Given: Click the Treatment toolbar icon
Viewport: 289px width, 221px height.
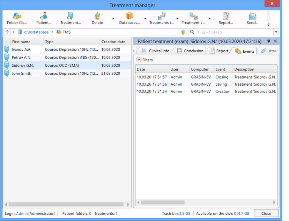Looking at the screenshot, I should 70,16.
